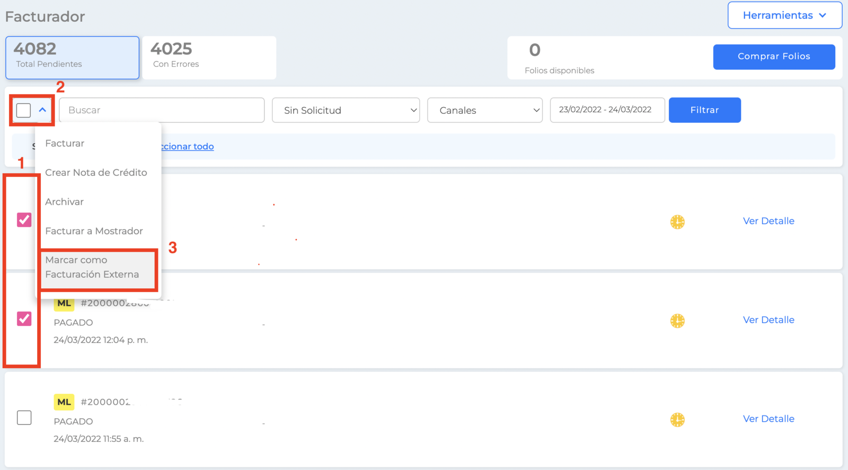Viewport: 848px width, 470px height.
Task: Click the PAGADO status above the 12:04 p. m. date
Action: tap(73, 323)
